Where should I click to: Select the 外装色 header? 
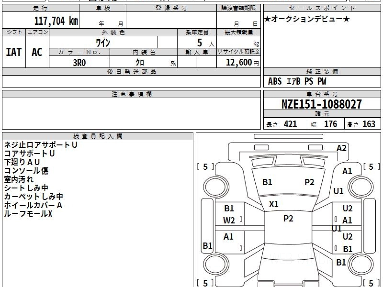pyautogui.click(x=113, y=32)
